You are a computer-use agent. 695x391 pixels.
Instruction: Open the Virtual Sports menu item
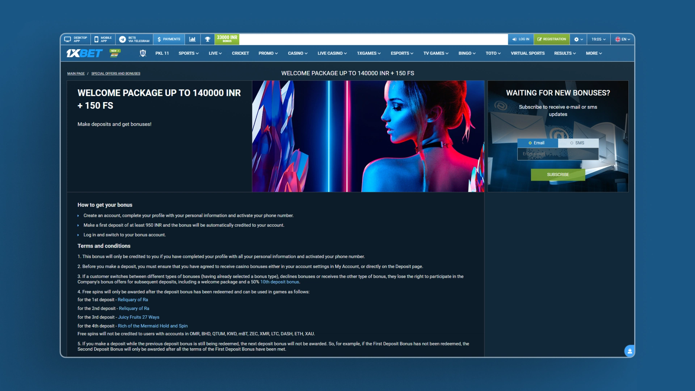527,53
